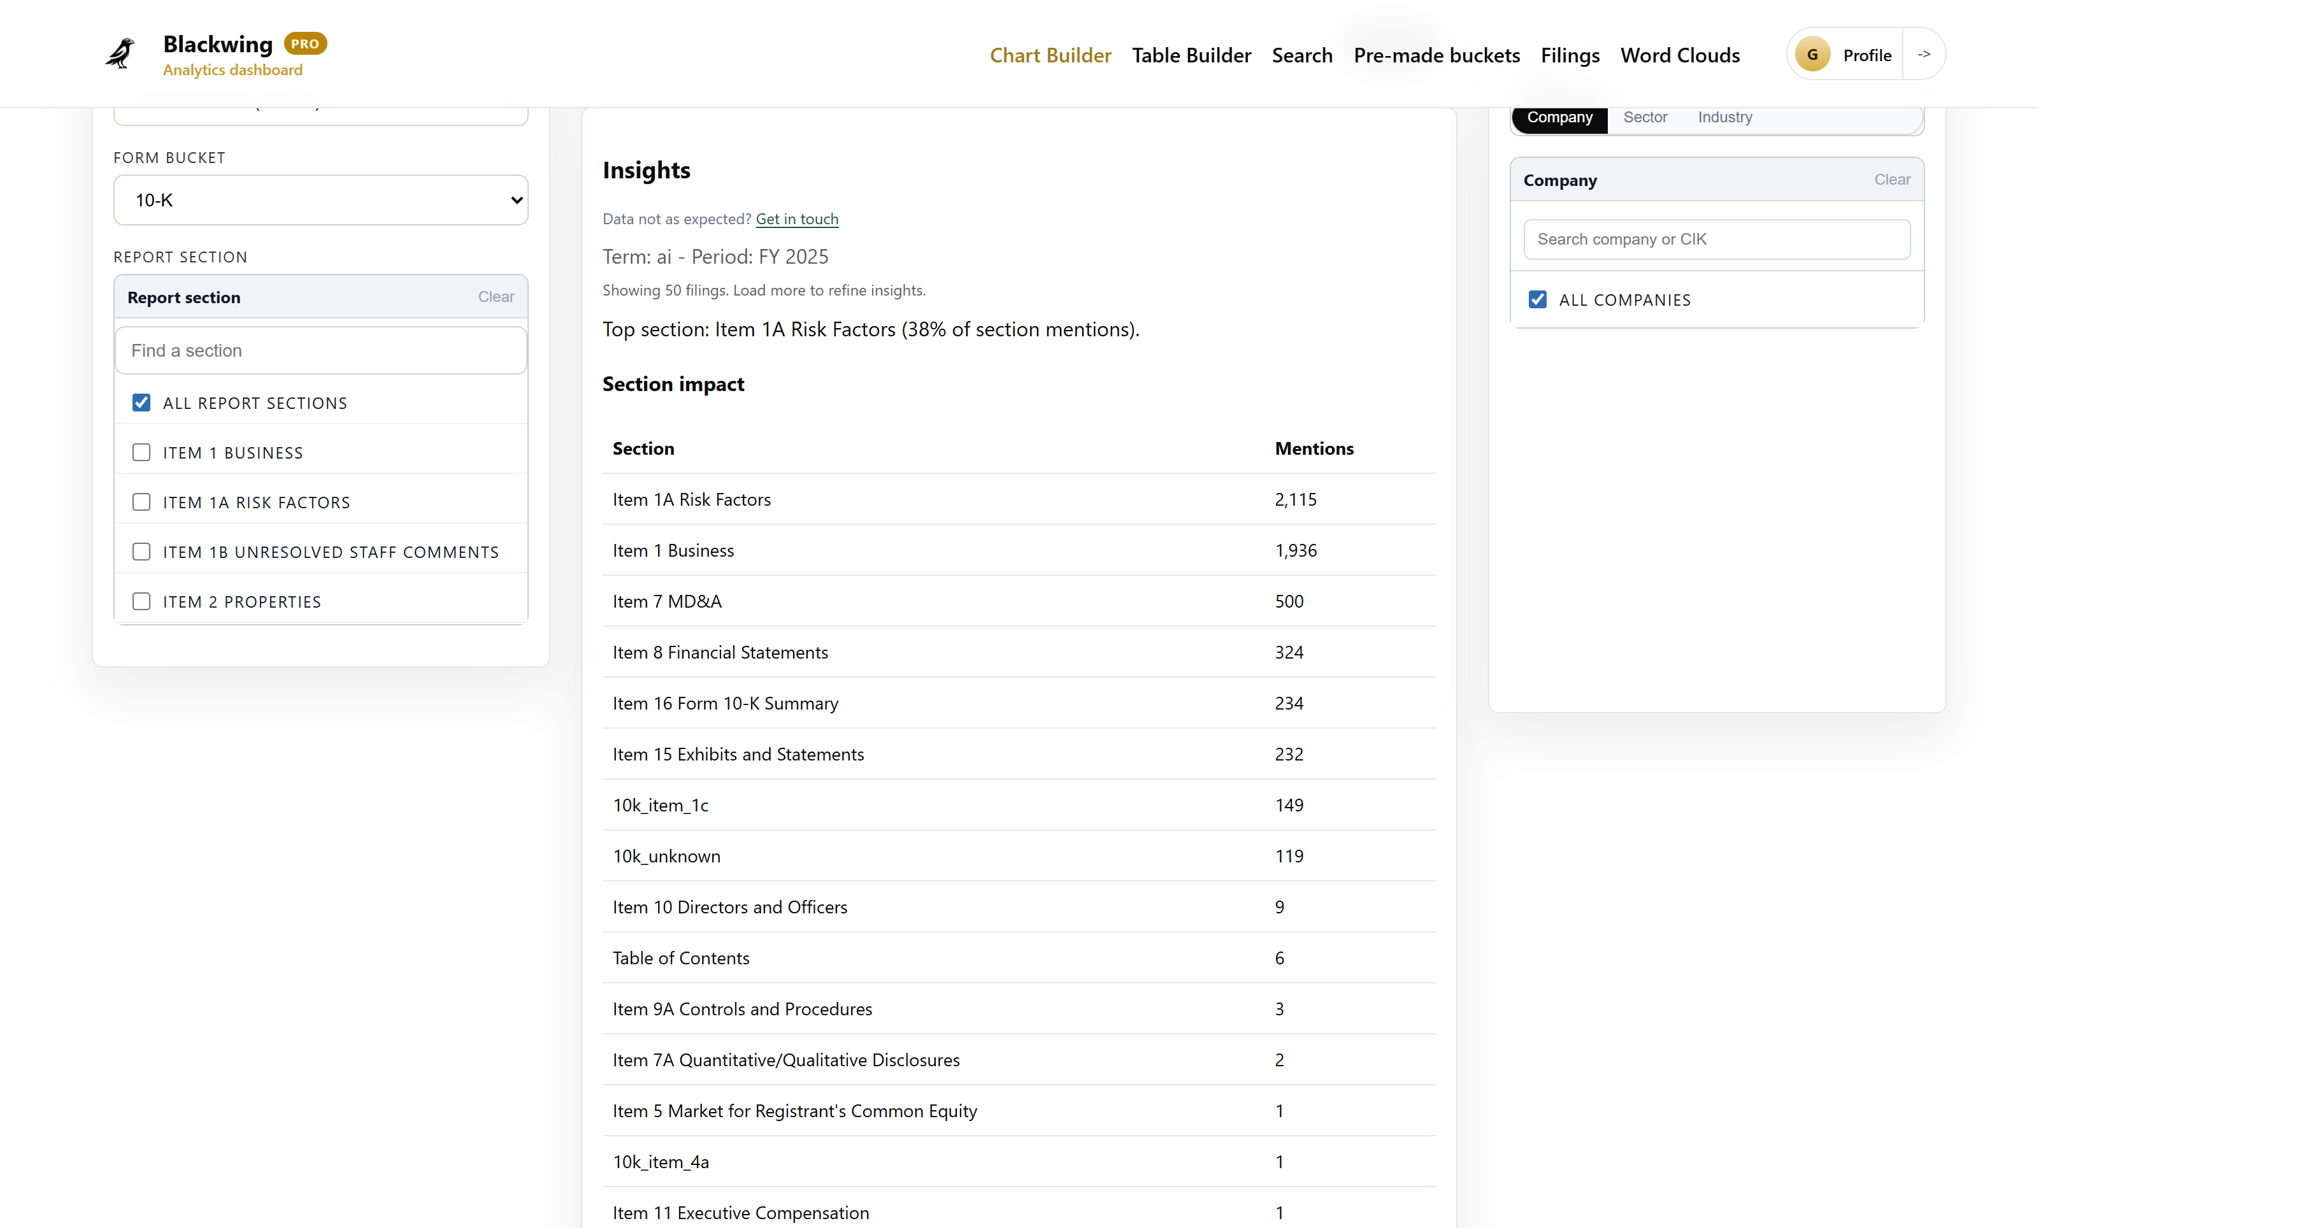Open the Form Bucket 10-K dropdown
Image resolution: width=2320 pixels, height=1228 pixels.
click(320, 200)
